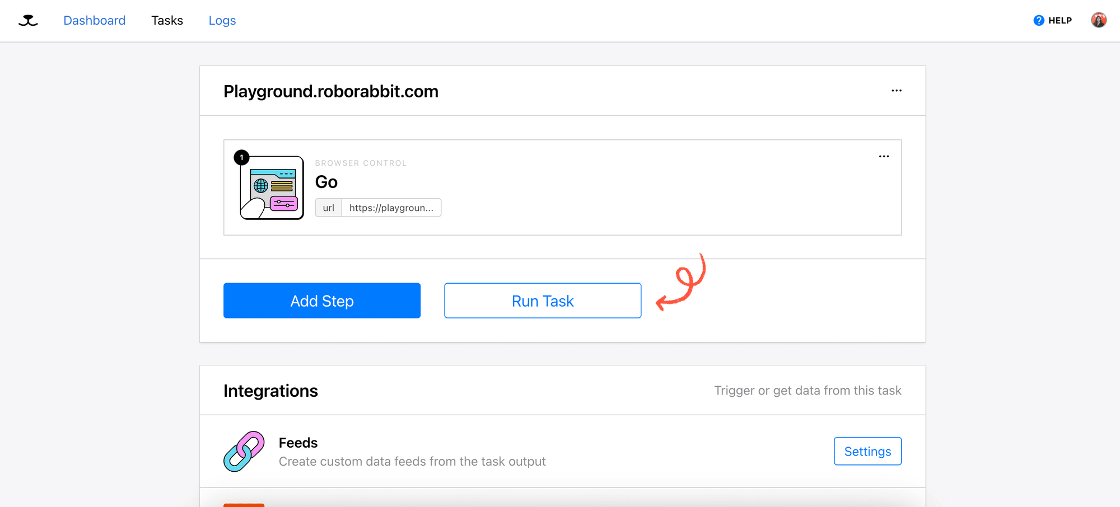Click the RoboRabbit rabbit logo icon
This screenshot has width=1120, height=507.
click(27, 20)
